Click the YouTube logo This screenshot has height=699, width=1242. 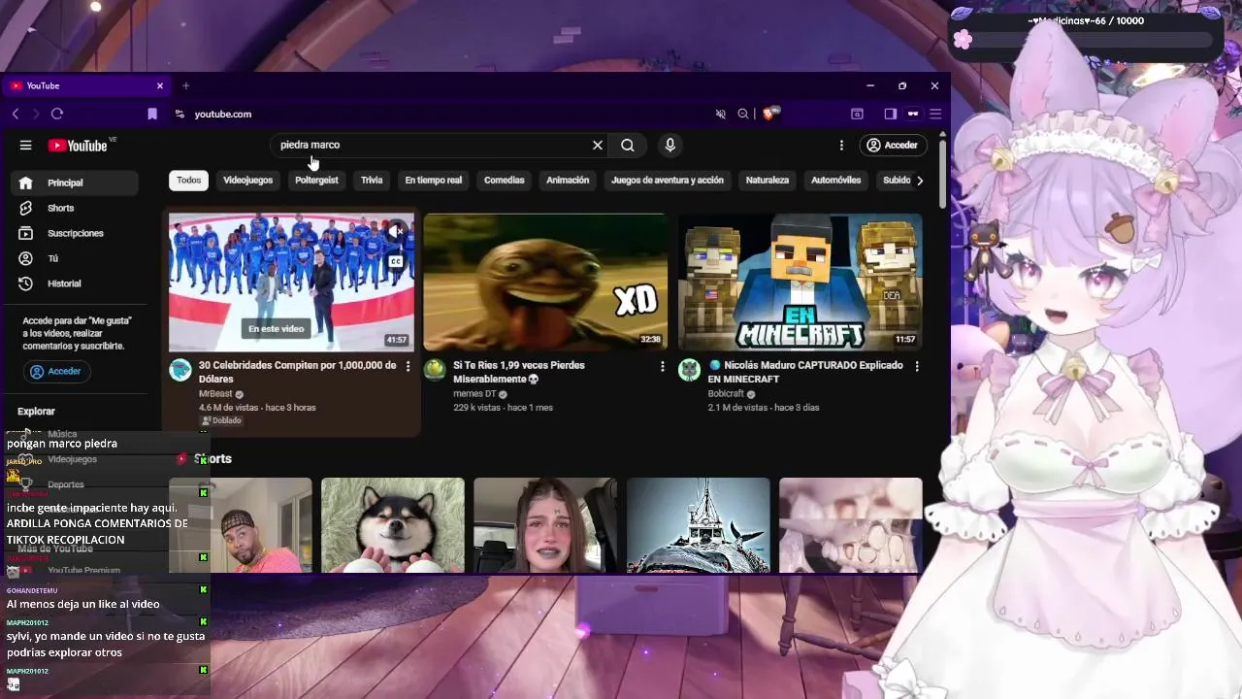(78, 146)
